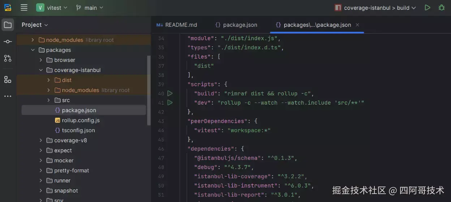Screen dimensions: 451x202
Task: Switch to the README.md tab
Action: tap(177, 25)
